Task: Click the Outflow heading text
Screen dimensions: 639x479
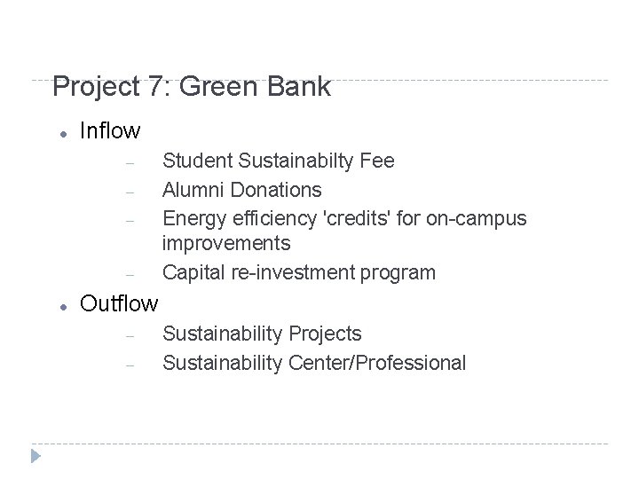Action: coord(119,303)
